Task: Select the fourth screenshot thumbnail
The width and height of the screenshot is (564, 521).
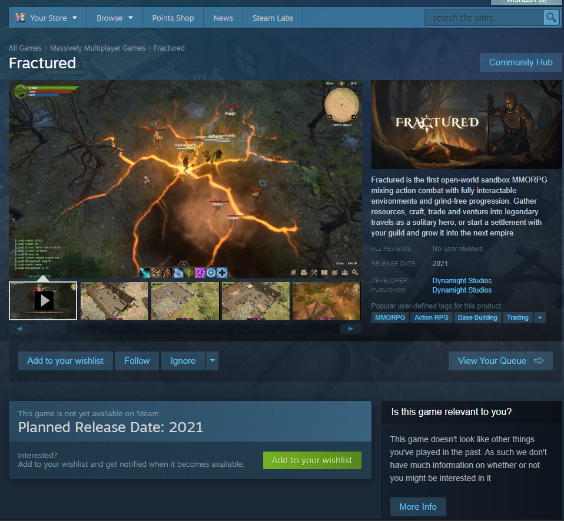Action: click(256, 301)
